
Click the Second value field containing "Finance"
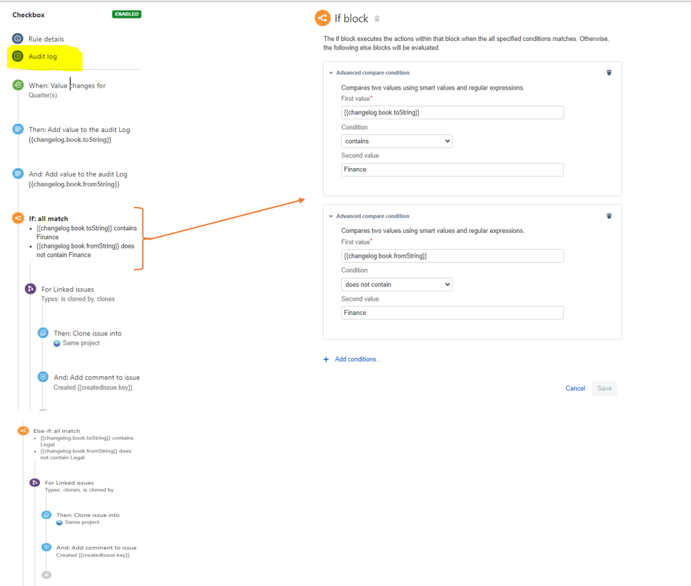click(x=451, y=169)
